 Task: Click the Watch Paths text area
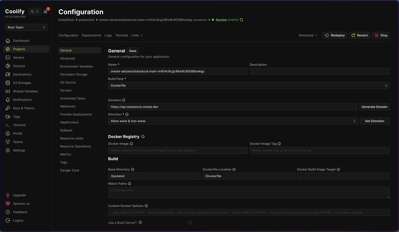(249, 192)
